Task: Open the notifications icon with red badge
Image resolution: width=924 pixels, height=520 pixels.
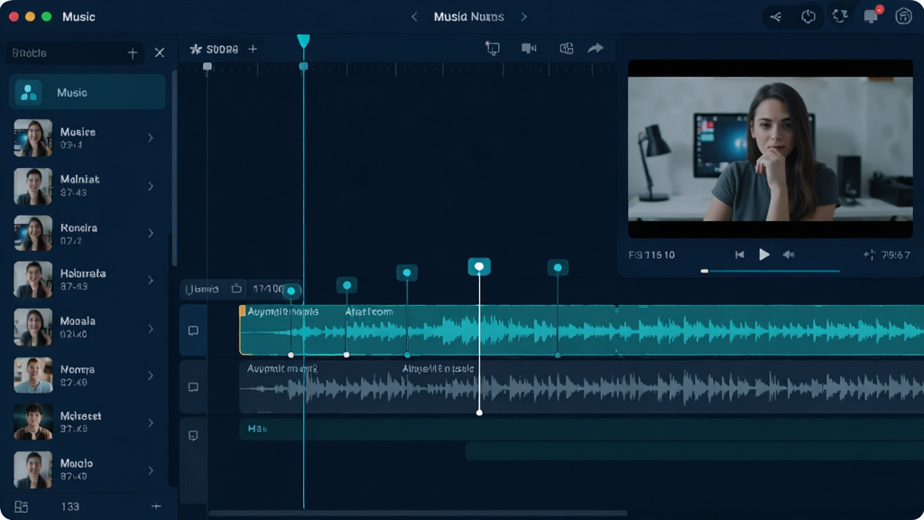Action: click(872, 16)
